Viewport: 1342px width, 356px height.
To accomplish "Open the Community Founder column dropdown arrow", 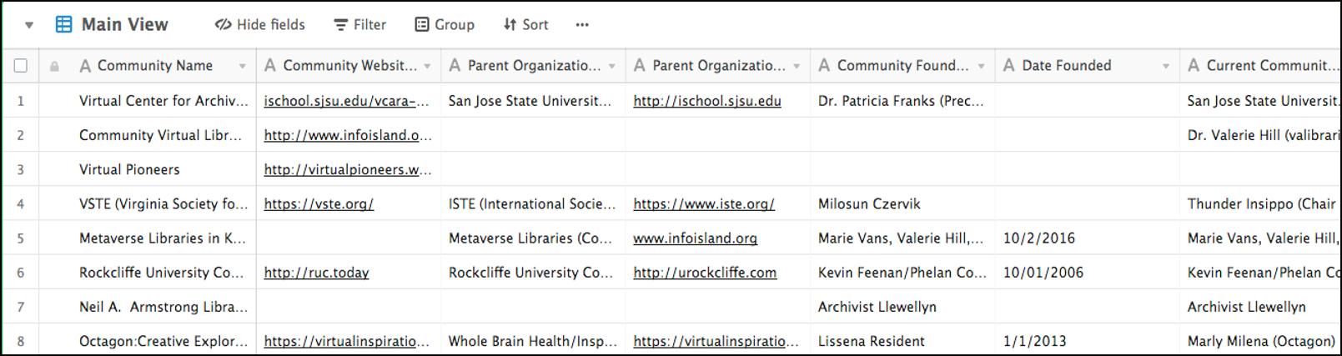I will pyautogui.click(x=981, y=66).
